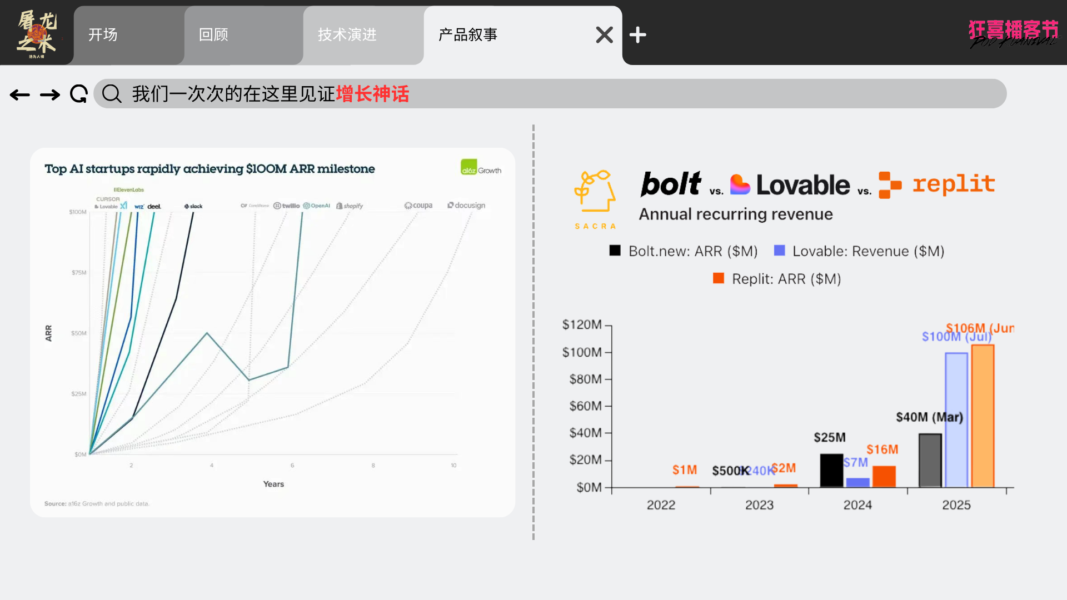Click the Replit $106M bar in 2025
Screen dimensions: 1067x600
[x=983, y=416]
